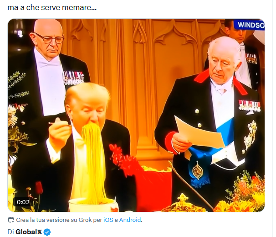Viewport: 276px width, 237px height.
Task: Click the 0:02 video duration label
Action: tap(23, 202)
